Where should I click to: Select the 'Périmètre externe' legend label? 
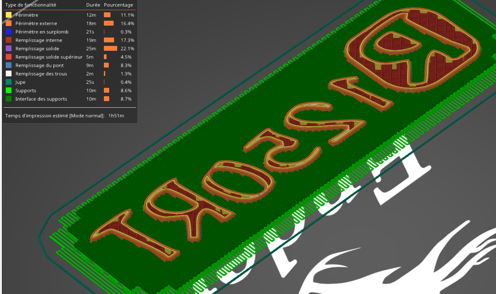36,23
